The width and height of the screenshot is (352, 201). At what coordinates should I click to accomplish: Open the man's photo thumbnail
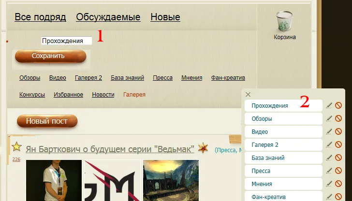click(54, 180)
